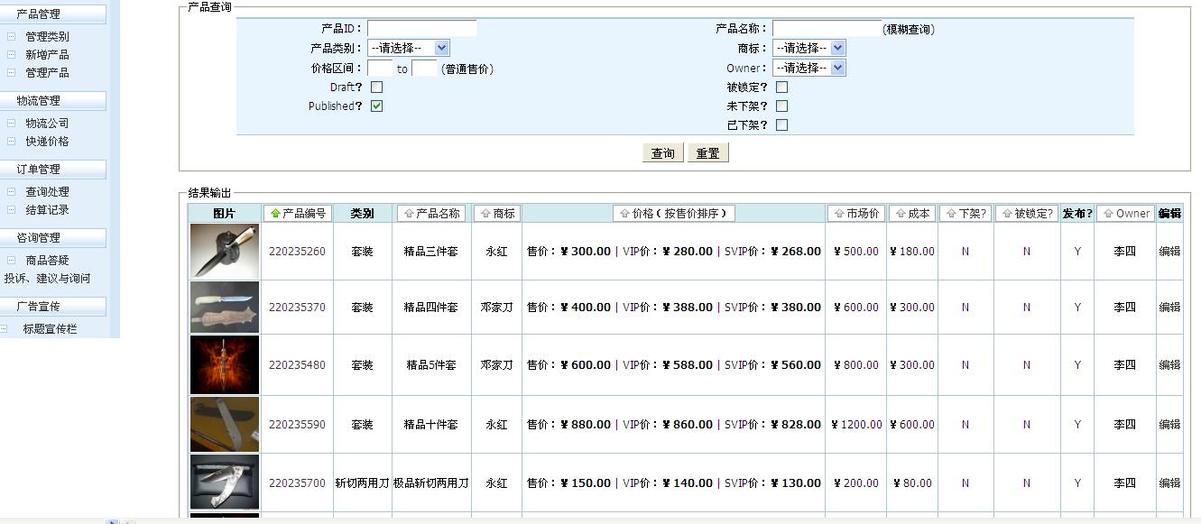Sort by 商标 column
The image size is (1201, 524).
(x=497, y=214)
